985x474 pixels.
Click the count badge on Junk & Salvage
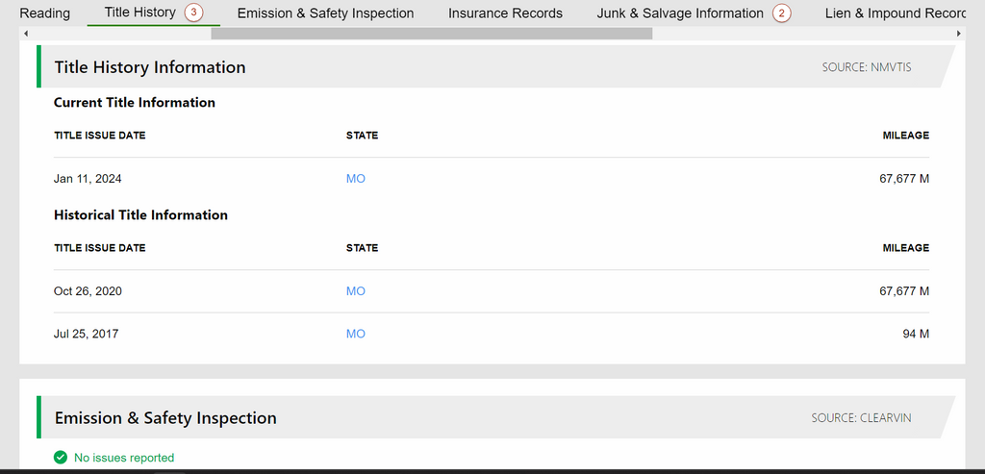[781, 13]
